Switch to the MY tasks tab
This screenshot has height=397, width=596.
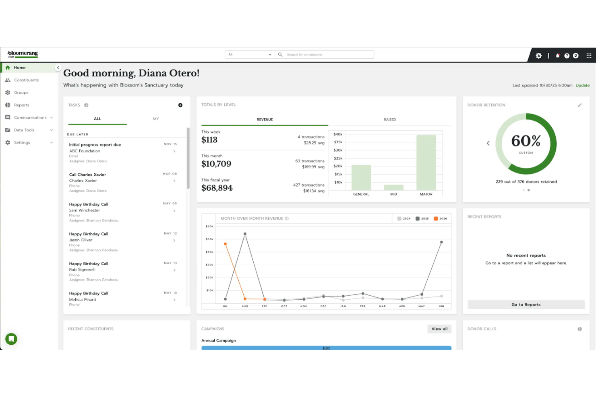(x=156, y=119)
